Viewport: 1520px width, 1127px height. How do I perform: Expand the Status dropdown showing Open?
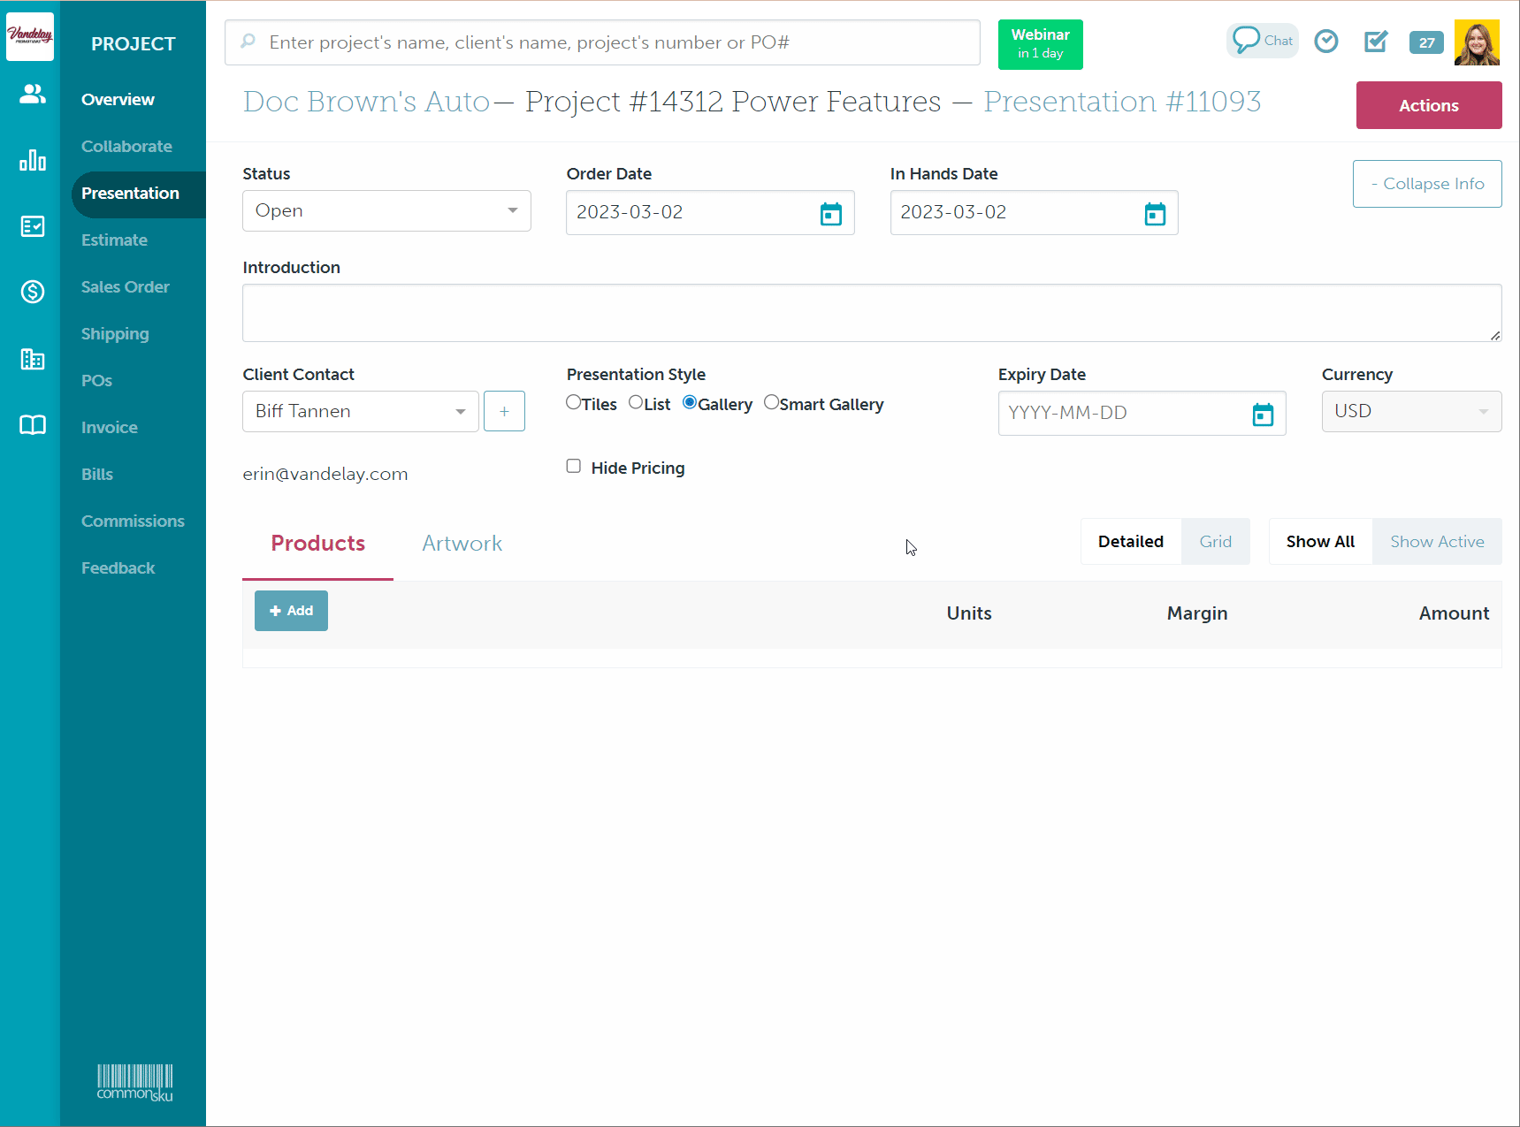pyautogui.click(x=386, y=211)
